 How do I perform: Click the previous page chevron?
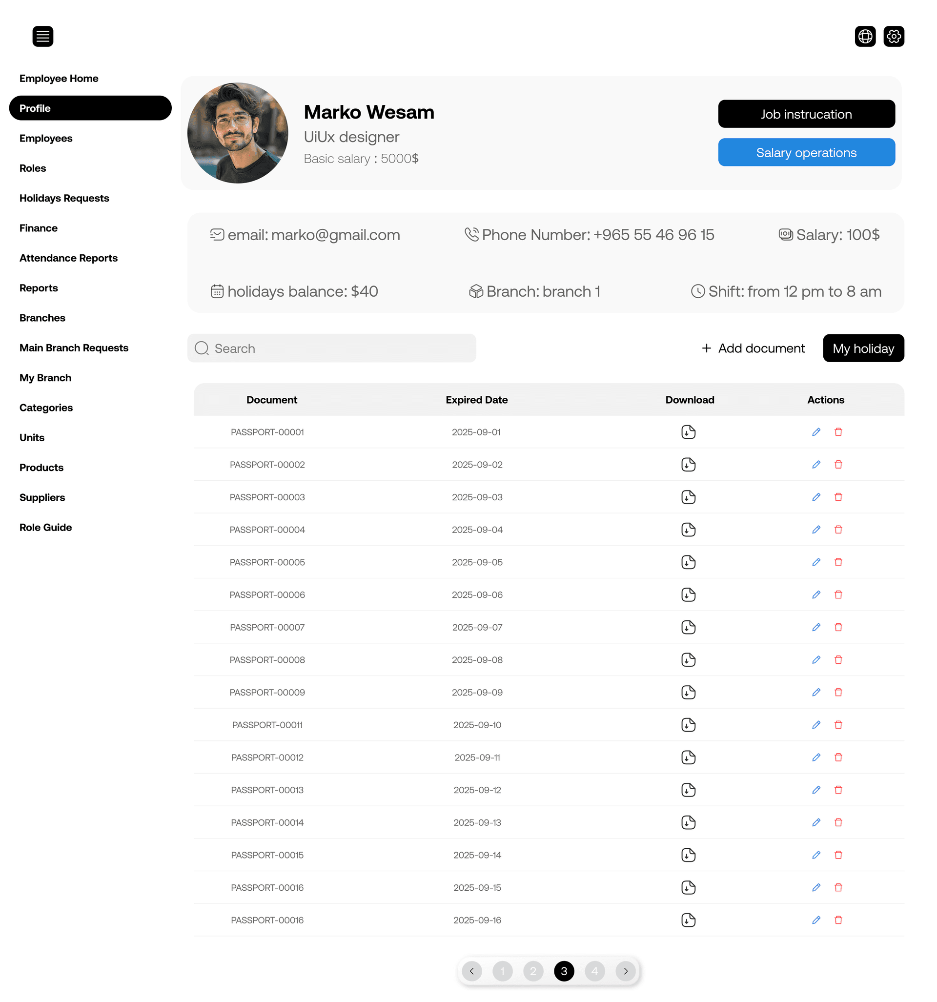point(472,971)
